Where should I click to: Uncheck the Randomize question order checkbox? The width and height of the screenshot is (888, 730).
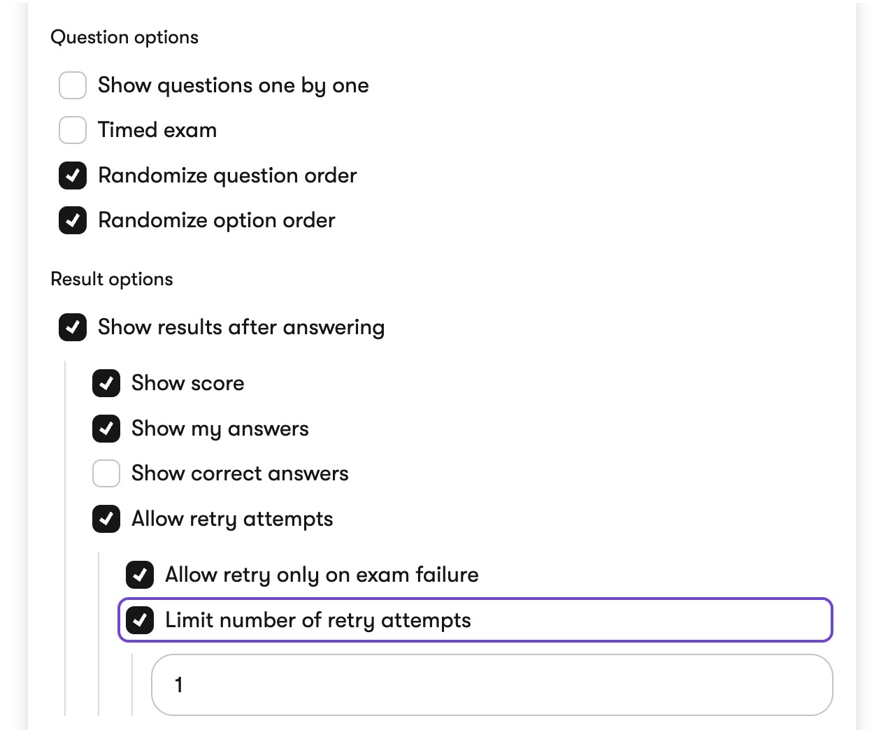coord(73,176)
